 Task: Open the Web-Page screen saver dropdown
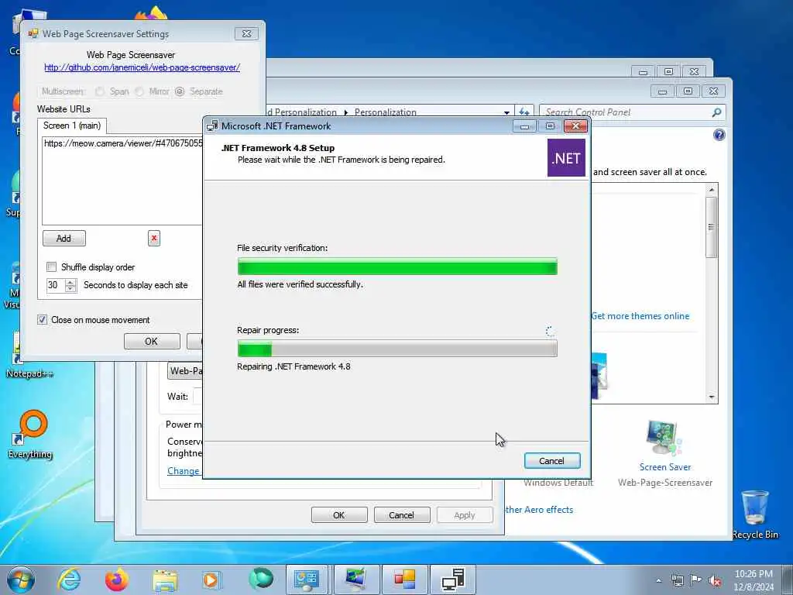(x=184, y=371)
